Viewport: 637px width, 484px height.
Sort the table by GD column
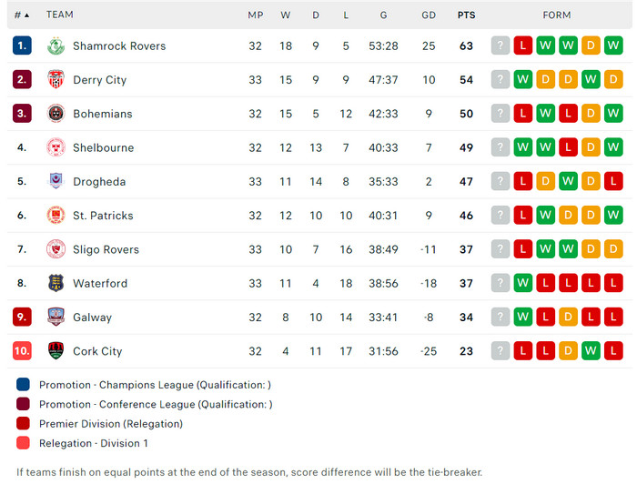point(429,15)
